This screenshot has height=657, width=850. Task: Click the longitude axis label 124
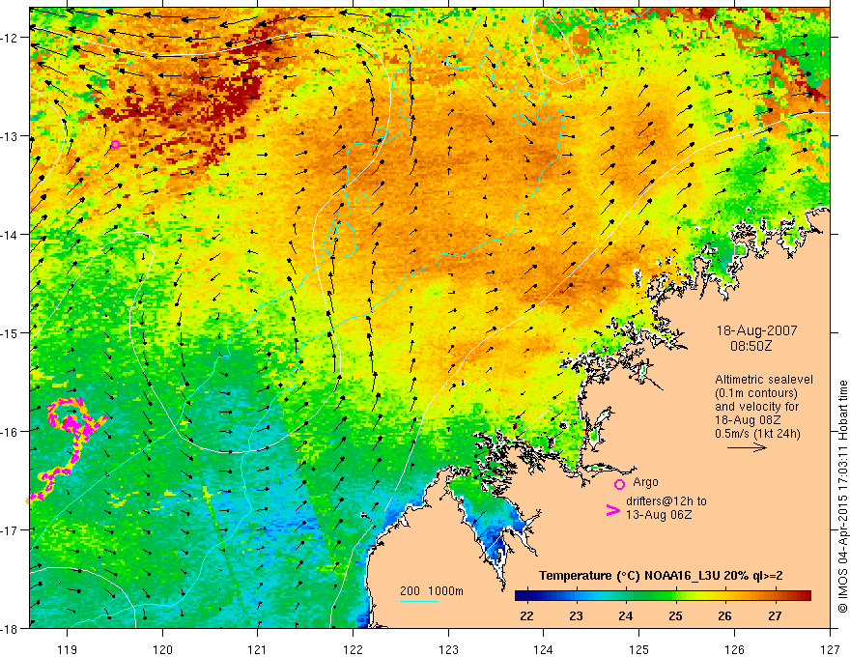coord(544,649)
